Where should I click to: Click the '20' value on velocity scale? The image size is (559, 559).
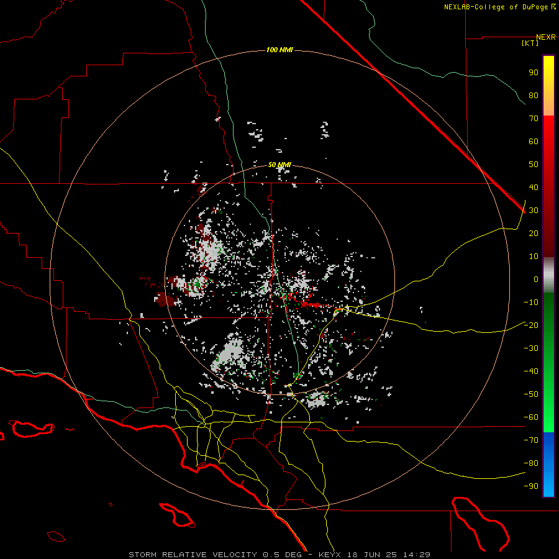(x=534, y=234)
